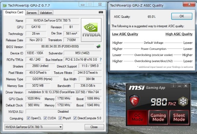Click the GPU-Z title bar app icon
The height and width of the screenshot is (134, 197).
[x=5, y=6]
